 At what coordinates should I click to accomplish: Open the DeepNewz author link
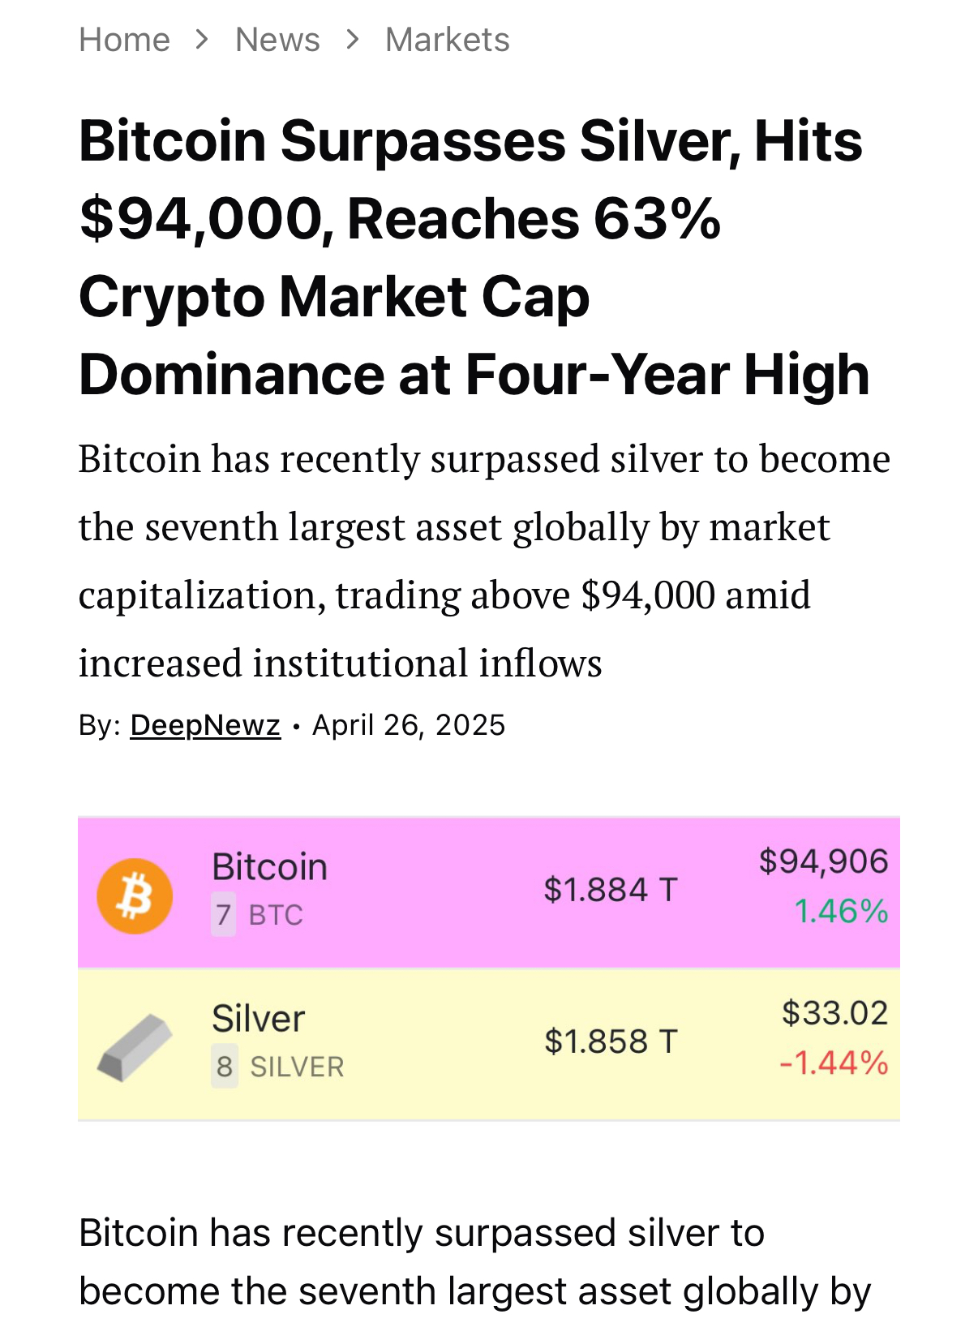[205, 725]
